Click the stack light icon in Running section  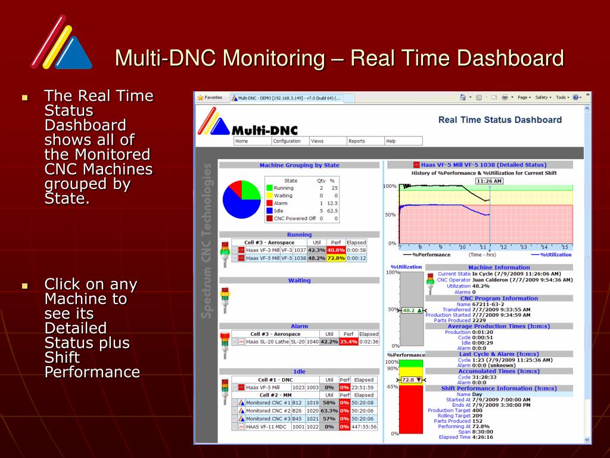[225, 255]
